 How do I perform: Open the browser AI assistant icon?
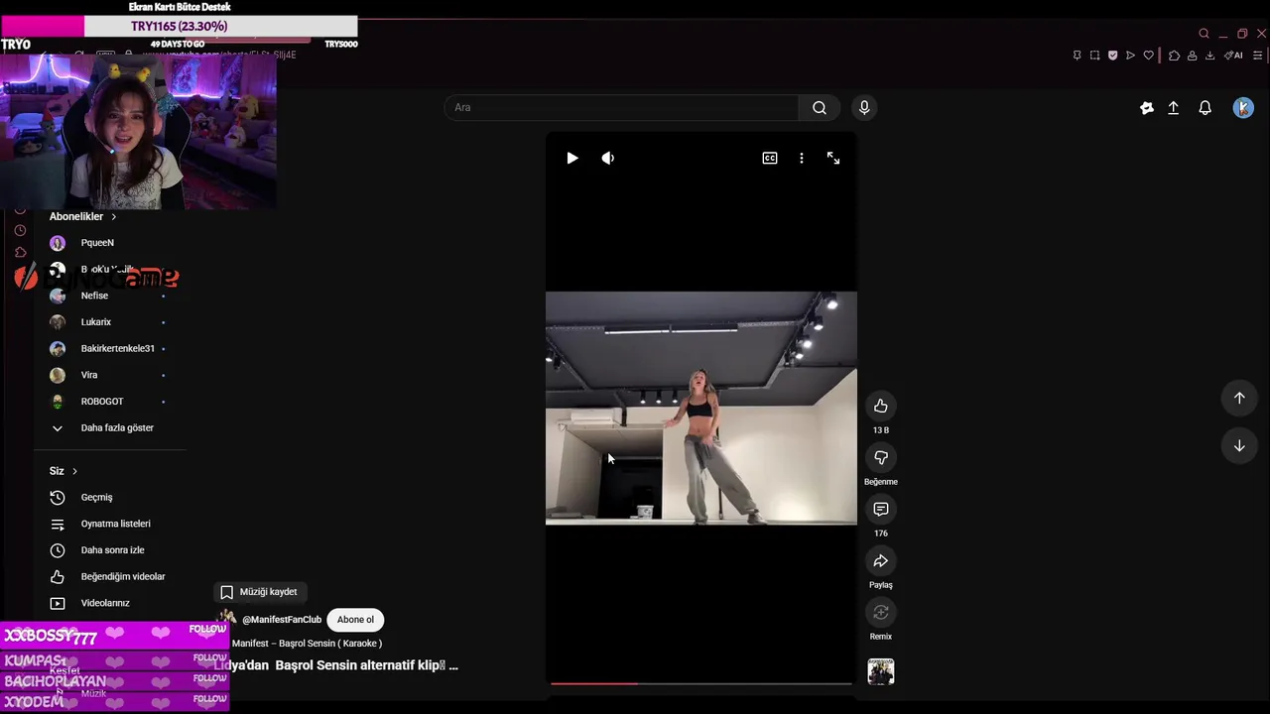(x=1234, y=56)
